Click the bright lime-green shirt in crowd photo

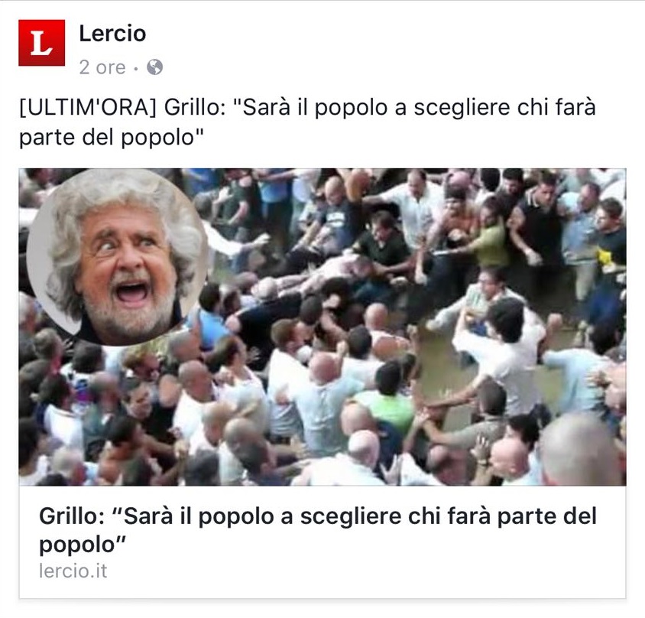[387, 408]
